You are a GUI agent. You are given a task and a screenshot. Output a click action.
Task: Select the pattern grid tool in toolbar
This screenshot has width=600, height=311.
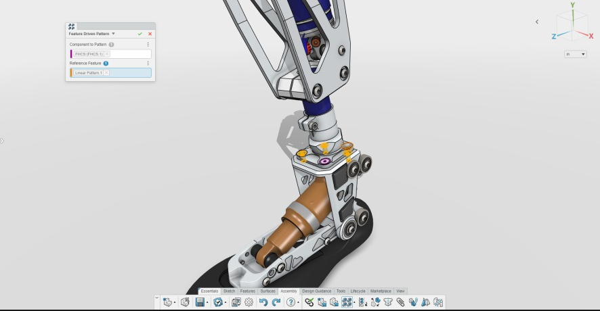point(347,302)
